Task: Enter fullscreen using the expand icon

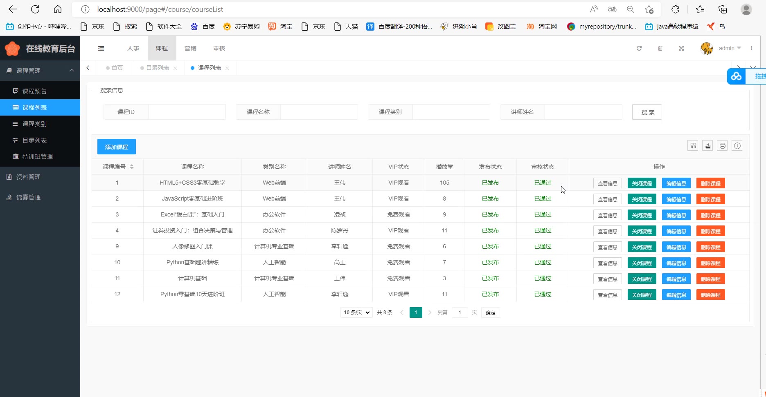Action: point(681,48)
